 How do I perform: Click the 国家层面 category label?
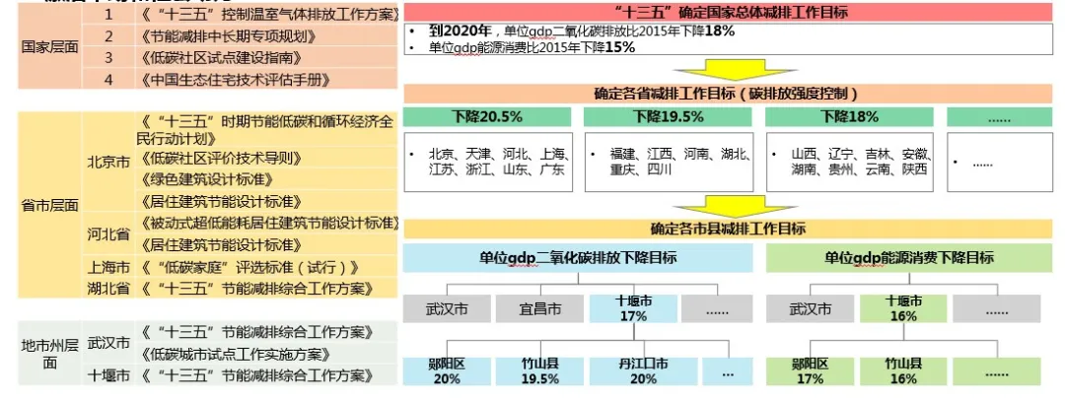pos(50,47)
